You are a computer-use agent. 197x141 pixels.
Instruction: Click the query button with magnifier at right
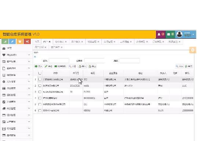(x=179, y=66)
